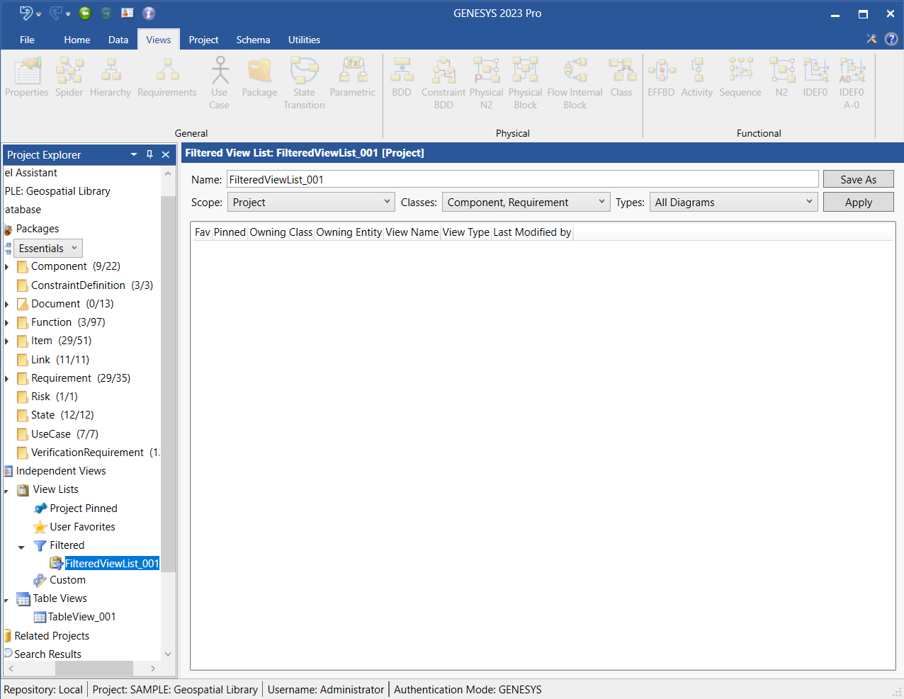Open the BDD diagram view

(x=402, y=78)
